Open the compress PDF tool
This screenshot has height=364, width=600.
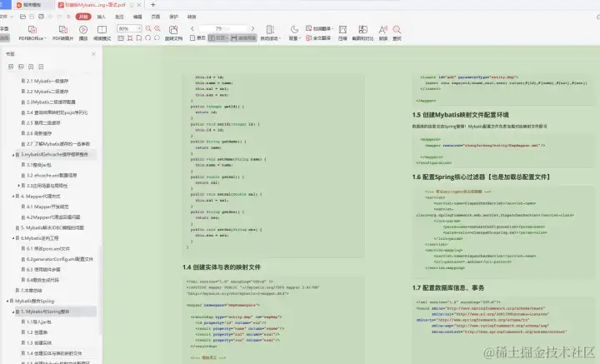[x=342, y=32]
